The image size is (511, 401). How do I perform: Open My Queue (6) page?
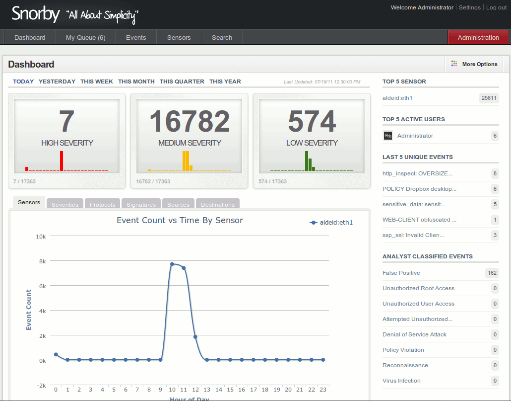pos(85,37)
